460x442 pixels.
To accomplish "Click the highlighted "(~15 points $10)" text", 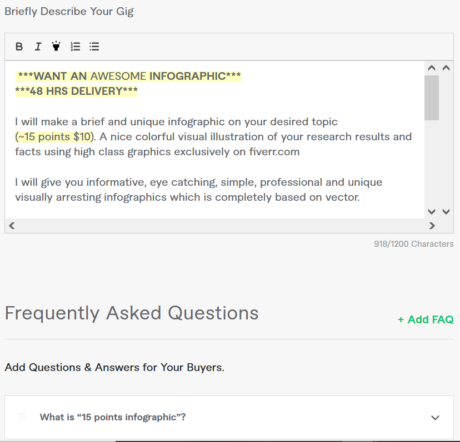I will tap(55, 137).
